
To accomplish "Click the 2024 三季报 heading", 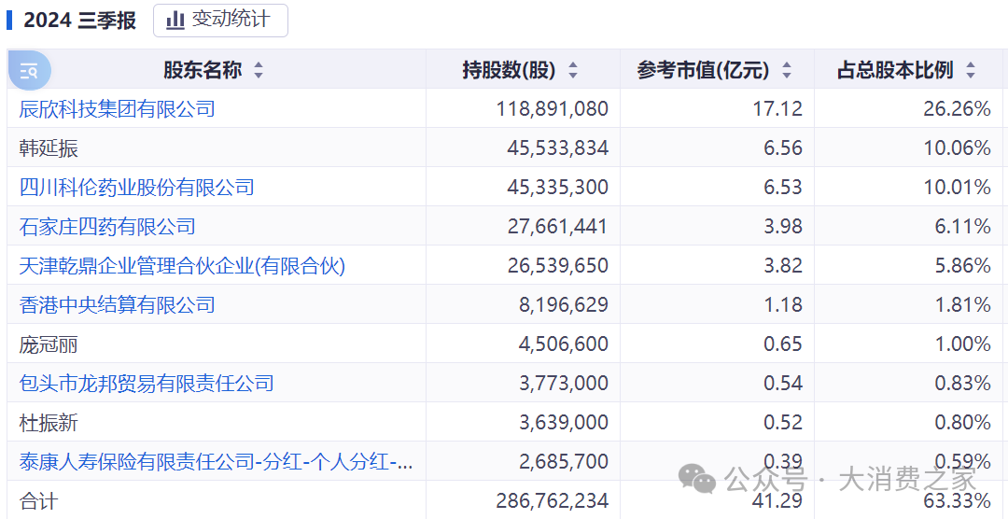I will pyautogui.click(x=79, y=21).
